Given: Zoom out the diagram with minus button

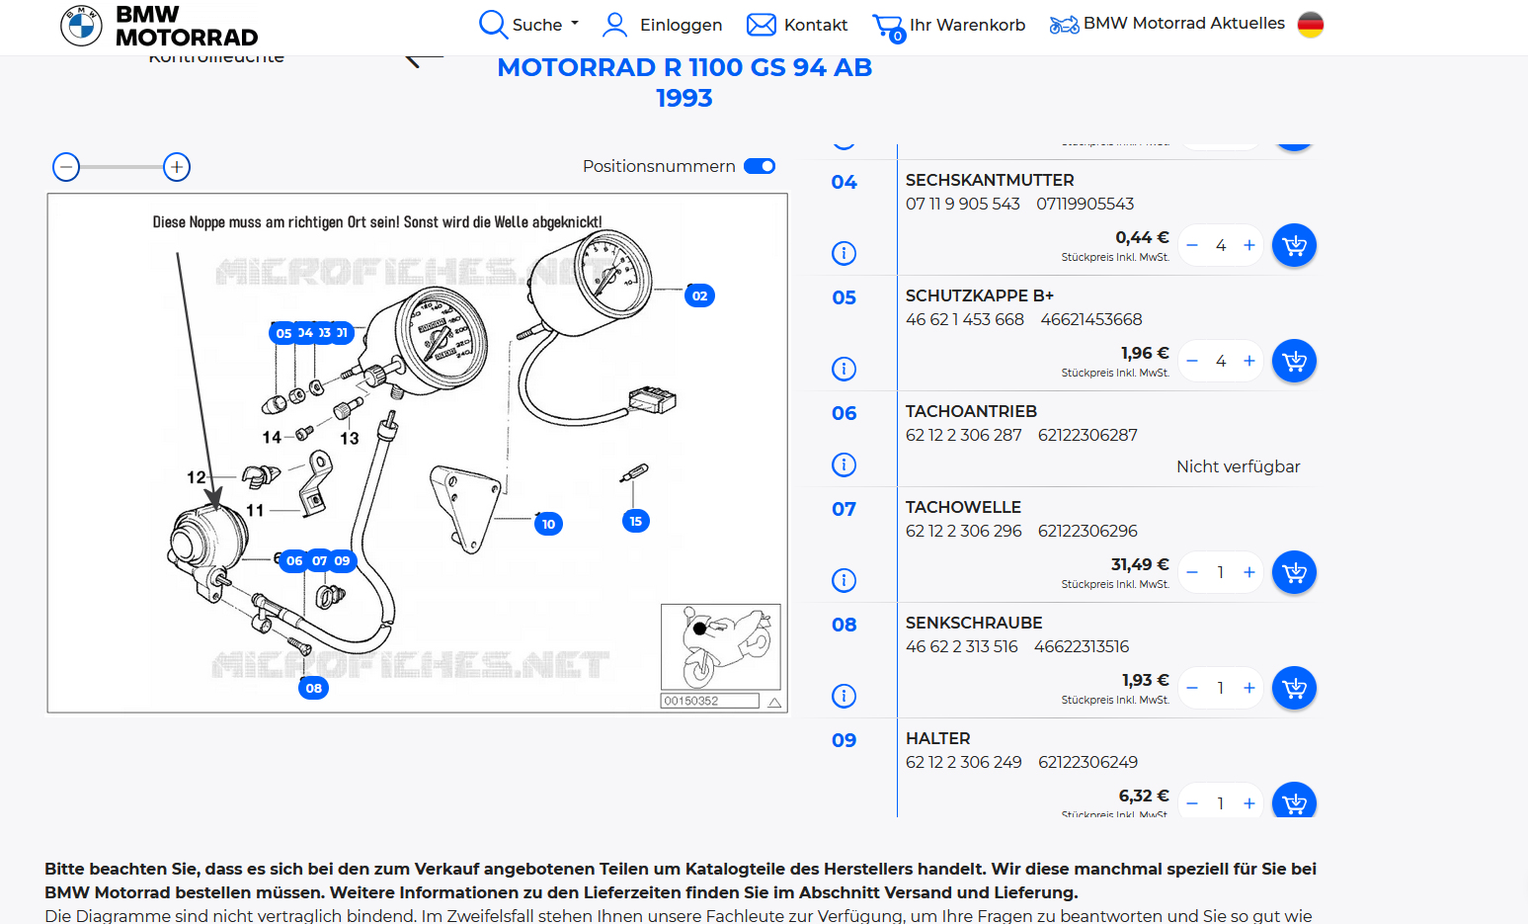Looking at the screenshot, I should pyautogui.click(x=66, y=167).
